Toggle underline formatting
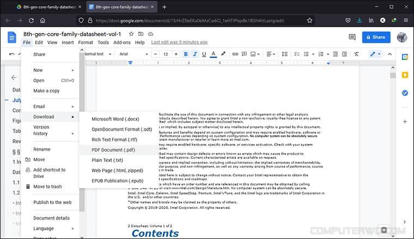The width and height of the screenshot is (414, 239). (x=204, y=54)
